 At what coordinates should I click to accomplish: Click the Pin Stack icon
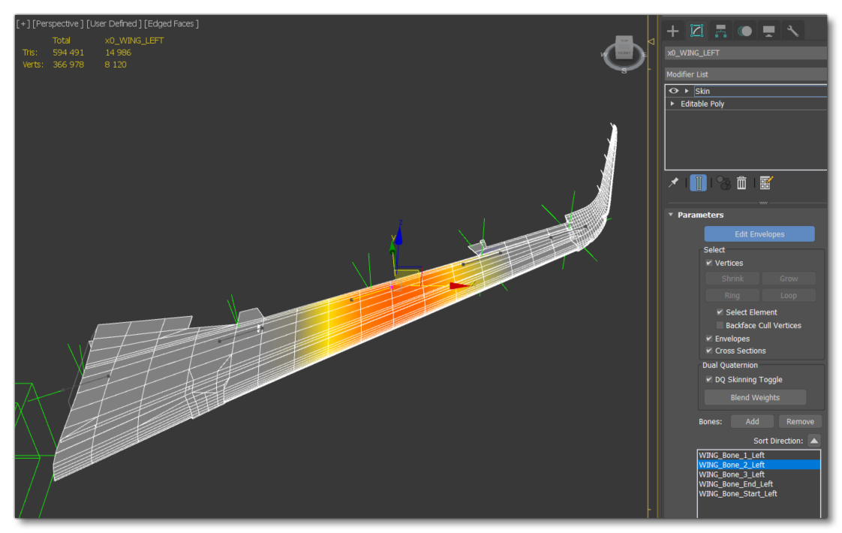coord(674,182)
